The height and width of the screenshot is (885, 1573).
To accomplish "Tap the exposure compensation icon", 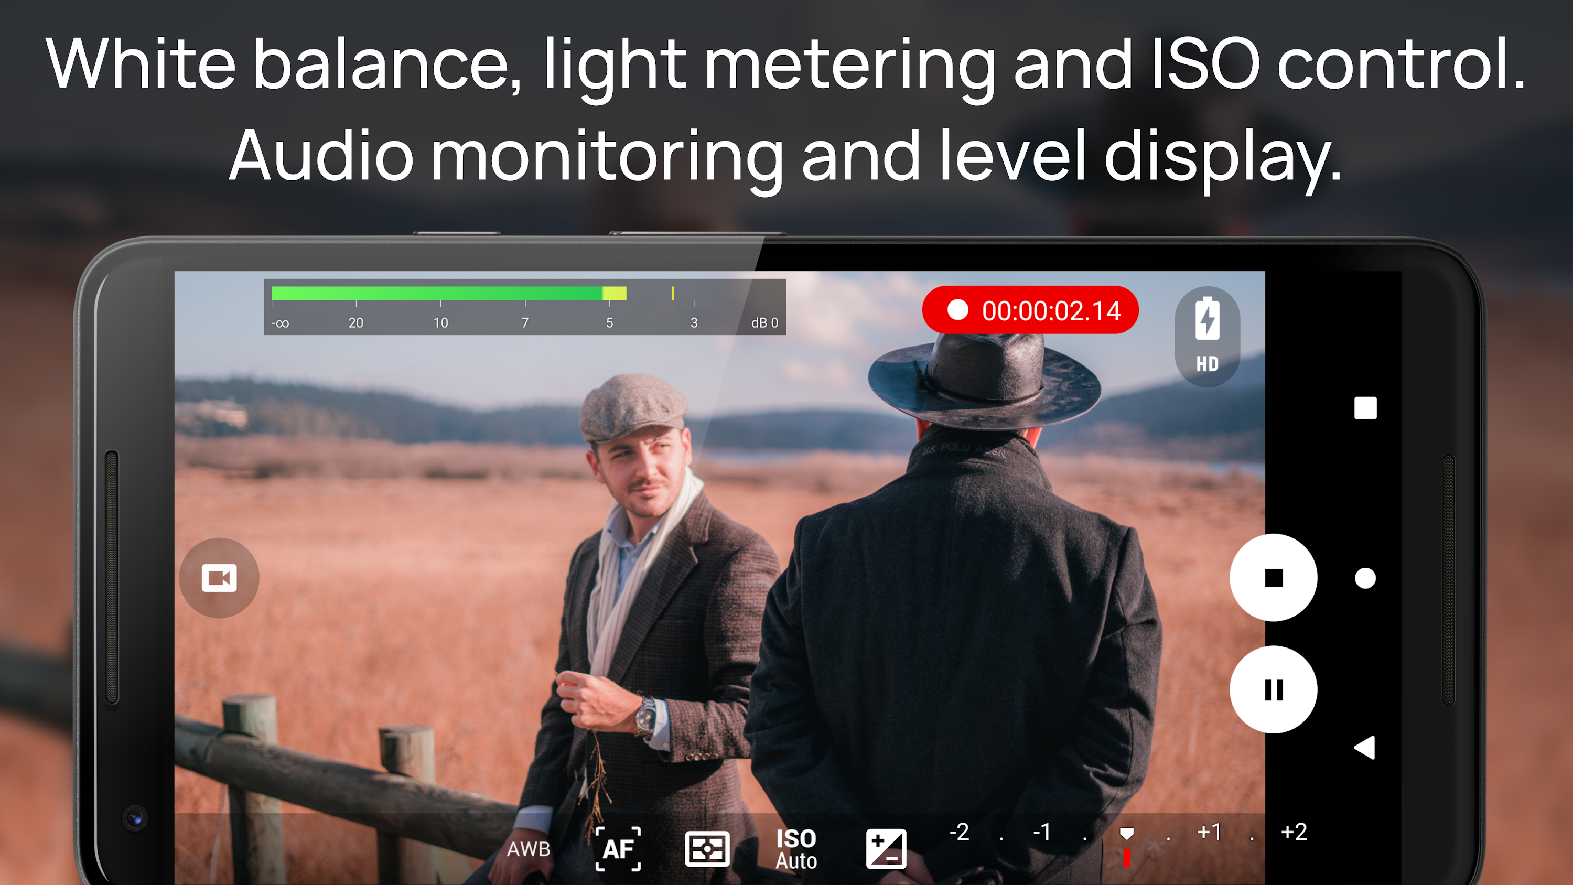I will tap(886, 848).
